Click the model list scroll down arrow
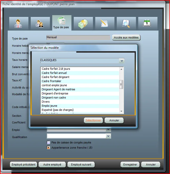170x174 pixels. click(x=121, y=111)
